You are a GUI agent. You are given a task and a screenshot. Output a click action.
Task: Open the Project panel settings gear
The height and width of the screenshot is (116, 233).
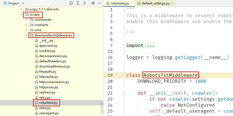tap(93, 3)
